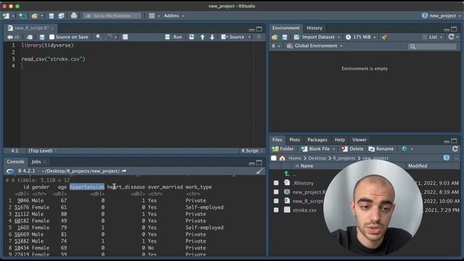464x261 pixels.
Task: Click the Find/Replace magnifier in editor
Action: point(99,37)
